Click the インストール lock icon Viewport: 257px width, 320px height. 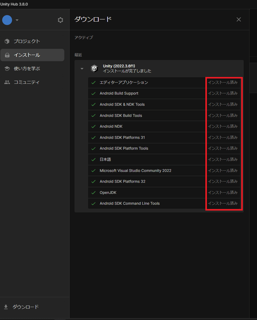point(7,55)
